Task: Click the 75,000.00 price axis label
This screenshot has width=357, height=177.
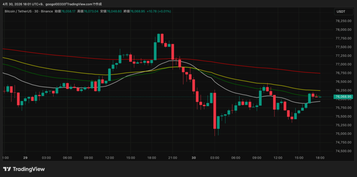Action: 343,134
